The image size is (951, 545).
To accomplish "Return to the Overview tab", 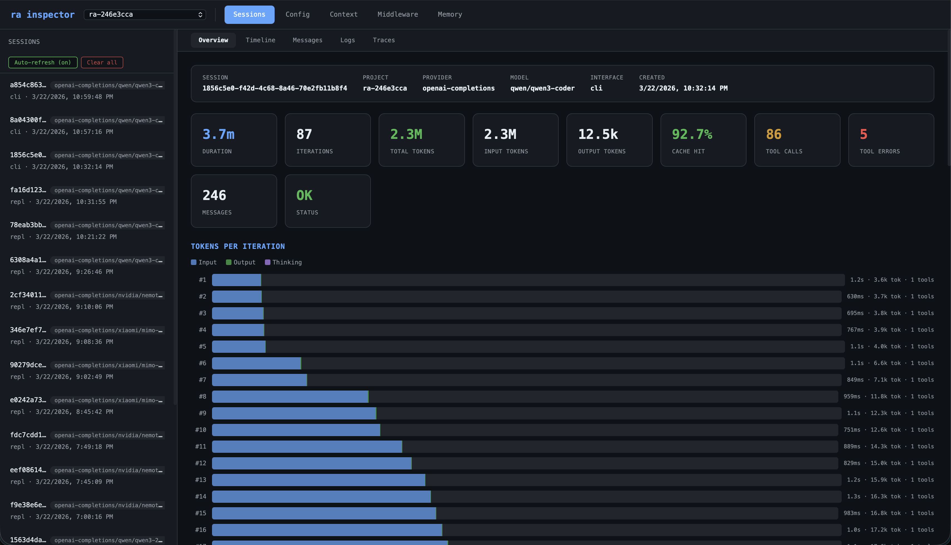I will (x=213, y=40).
